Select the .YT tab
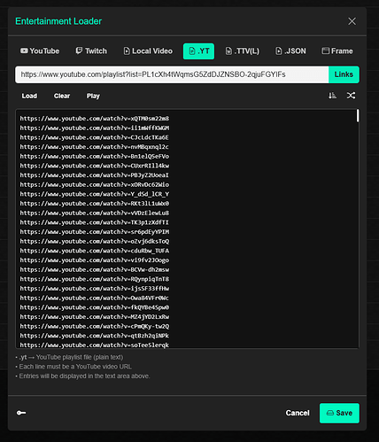The height and width of the screenshot is (442, 379). [198, 51]
